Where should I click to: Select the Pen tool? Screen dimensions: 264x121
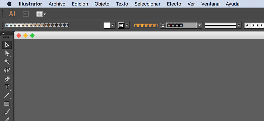click(x=7, y=79)
